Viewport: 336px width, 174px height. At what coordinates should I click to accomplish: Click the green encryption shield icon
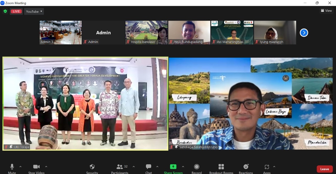tap(5, 11)
